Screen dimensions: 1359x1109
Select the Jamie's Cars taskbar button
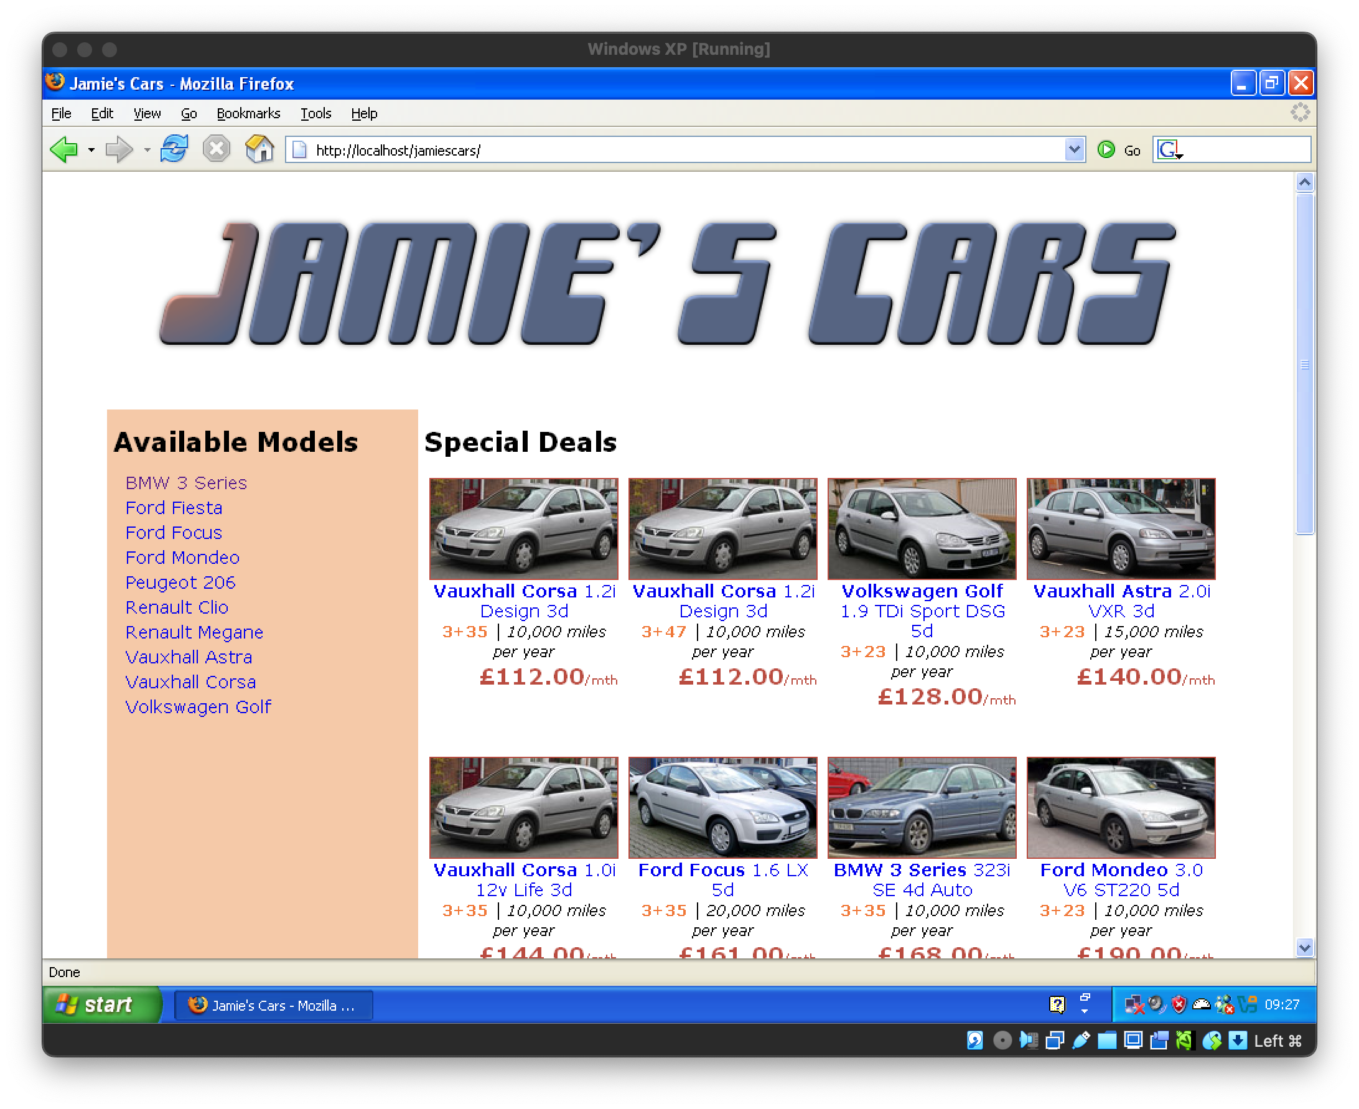pyautogui.click(x=273, y=1006)
